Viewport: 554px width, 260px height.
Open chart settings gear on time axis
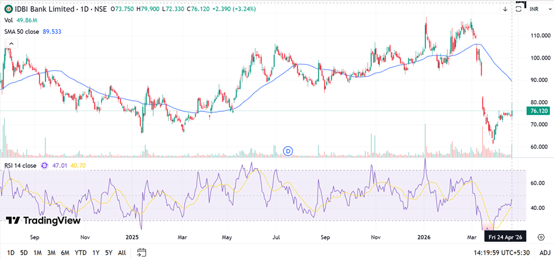pyautogui.click(x=540, y=236)
